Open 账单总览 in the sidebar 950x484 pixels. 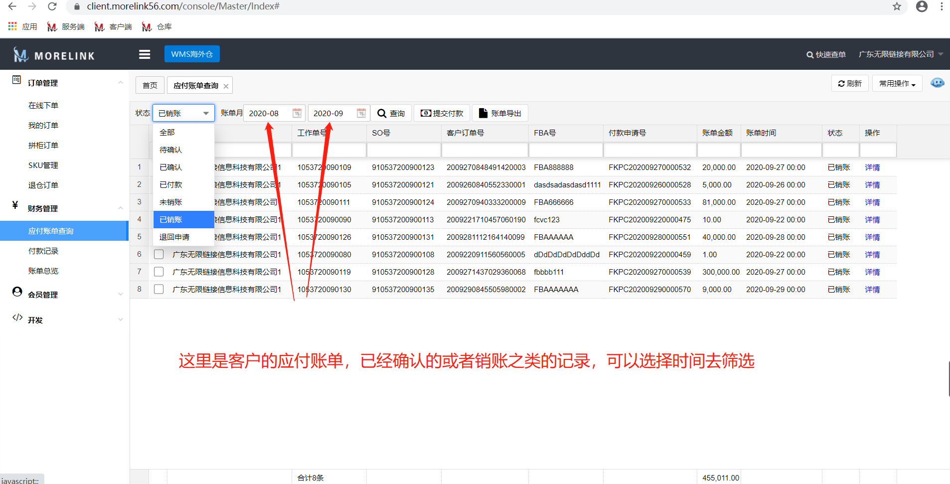point(43,271)
